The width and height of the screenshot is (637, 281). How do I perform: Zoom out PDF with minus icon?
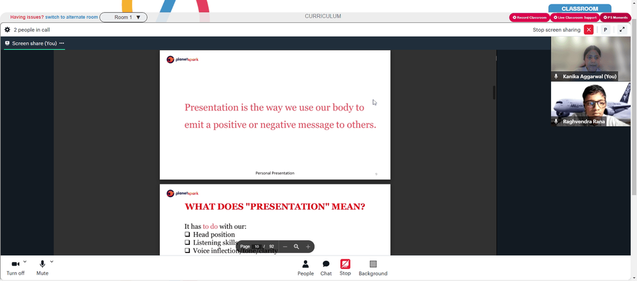pyautogui.click(x=285, y=247)
